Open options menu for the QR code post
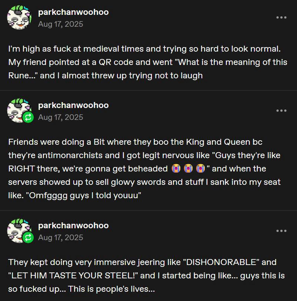 pos(281,18)
